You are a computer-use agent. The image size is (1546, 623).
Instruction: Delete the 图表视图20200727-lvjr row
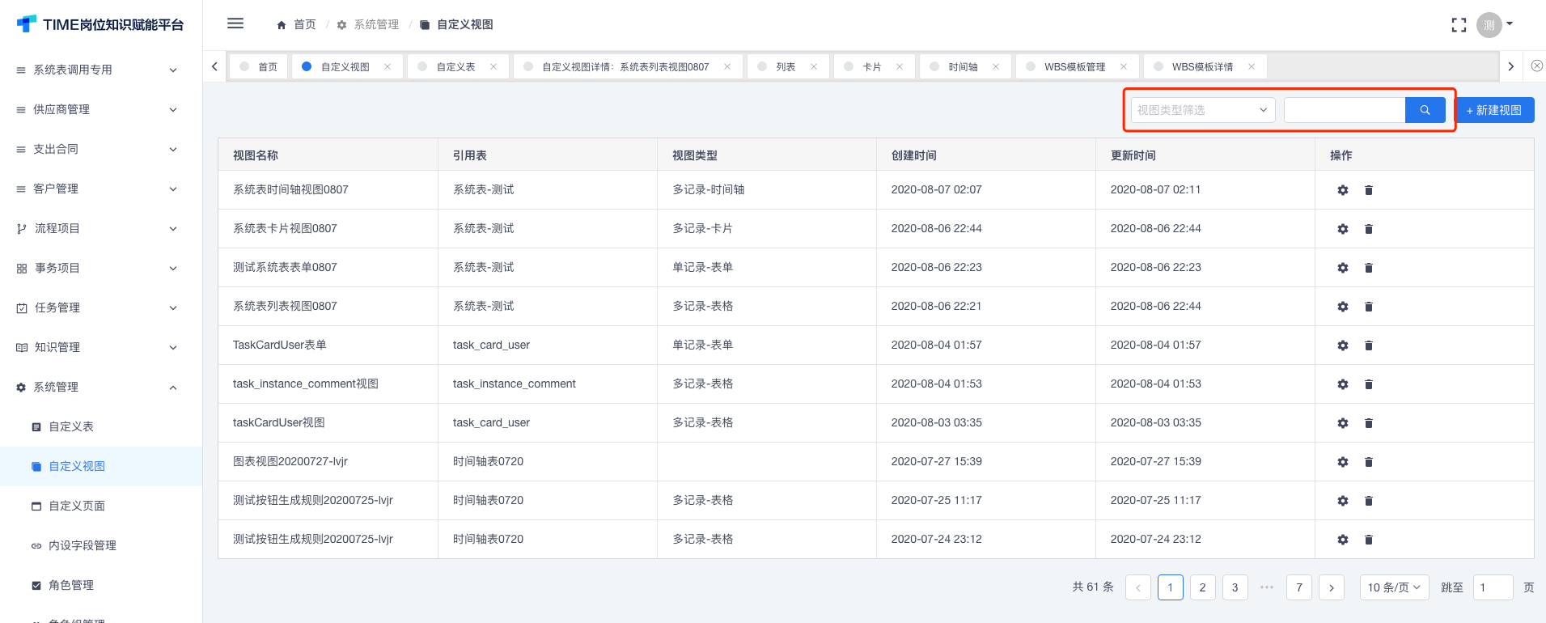(1369, 462)
